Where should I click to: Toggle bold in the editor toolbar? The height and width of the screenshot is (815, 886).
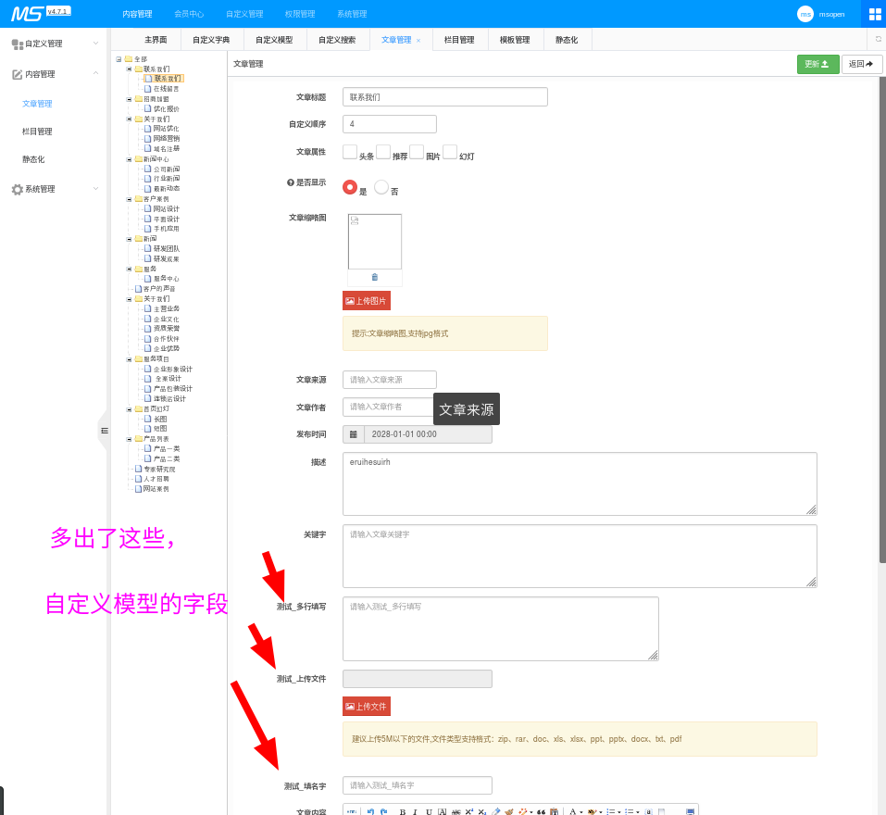click(x=403, y=812)
